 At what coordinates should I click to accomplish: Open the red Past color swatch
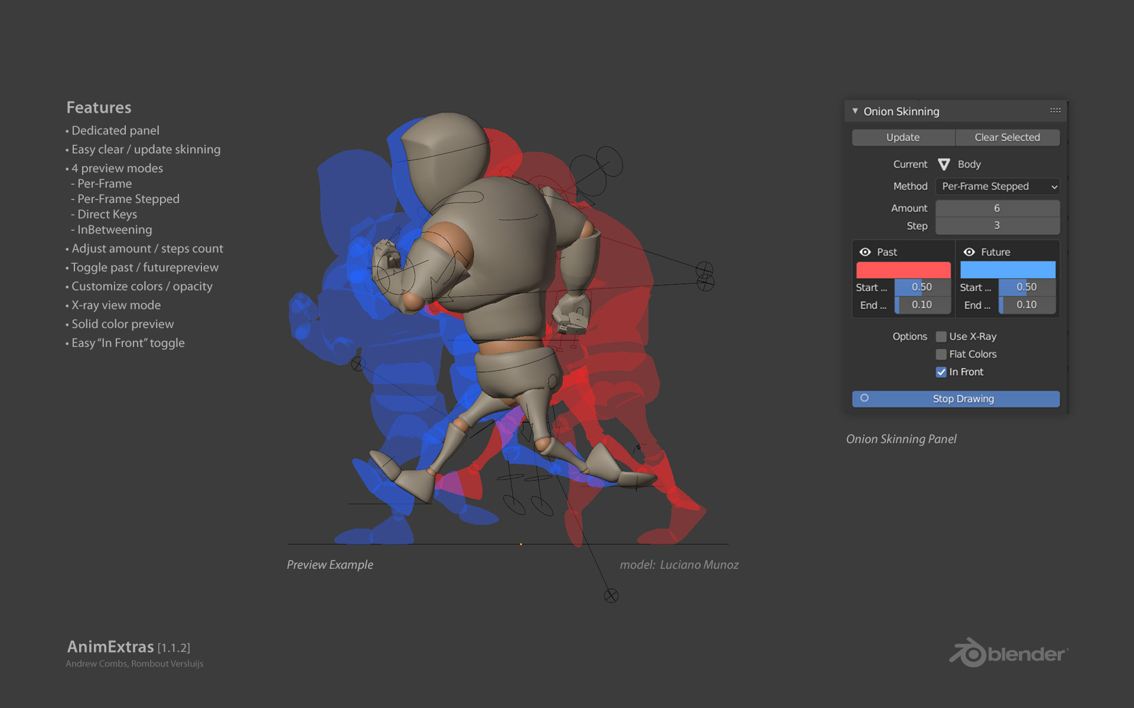[x=903, y=270]
